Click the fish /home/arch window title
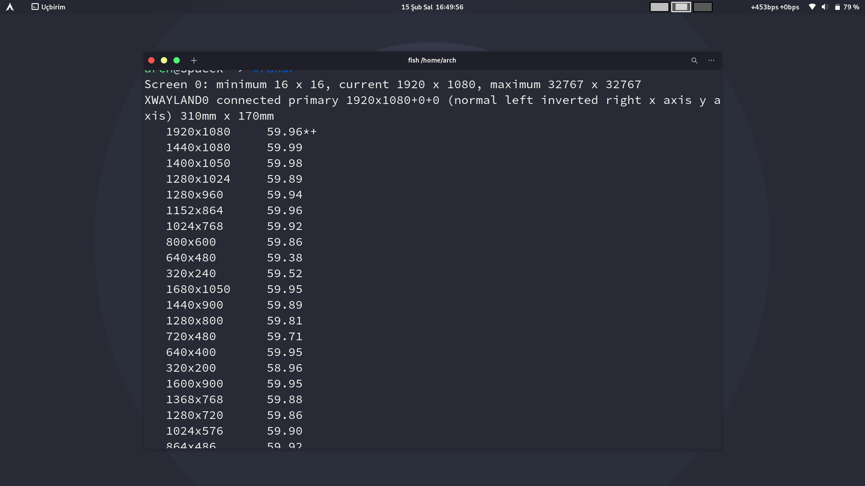Image resolution: width=865 pixels, height=486 pixels. pos(432,60)
